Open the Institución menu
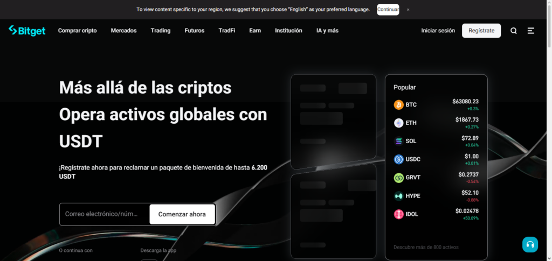 click(289, 31)
